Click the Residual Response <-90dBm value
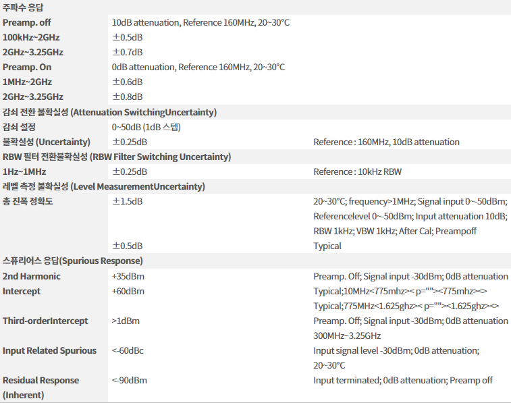 point(130,380)
